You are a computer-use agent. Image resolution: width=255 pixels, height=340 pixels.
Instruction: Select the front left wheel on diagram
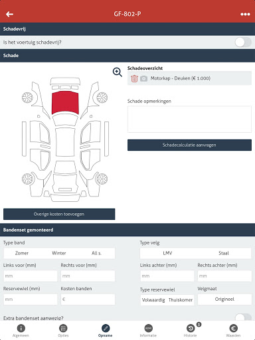[x=27, y=98]
